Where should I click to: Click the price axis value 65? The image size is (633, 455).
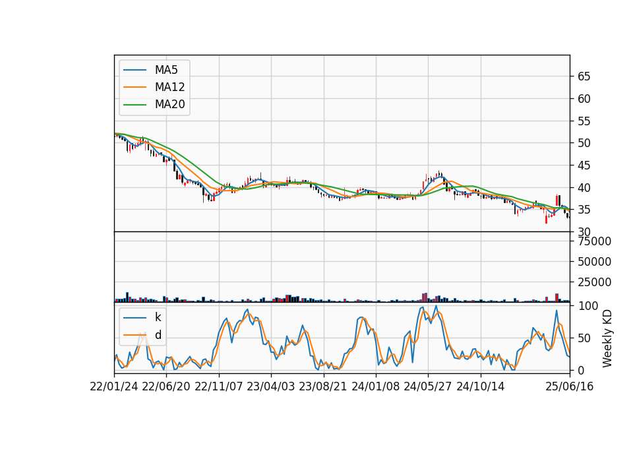(584, 76)
